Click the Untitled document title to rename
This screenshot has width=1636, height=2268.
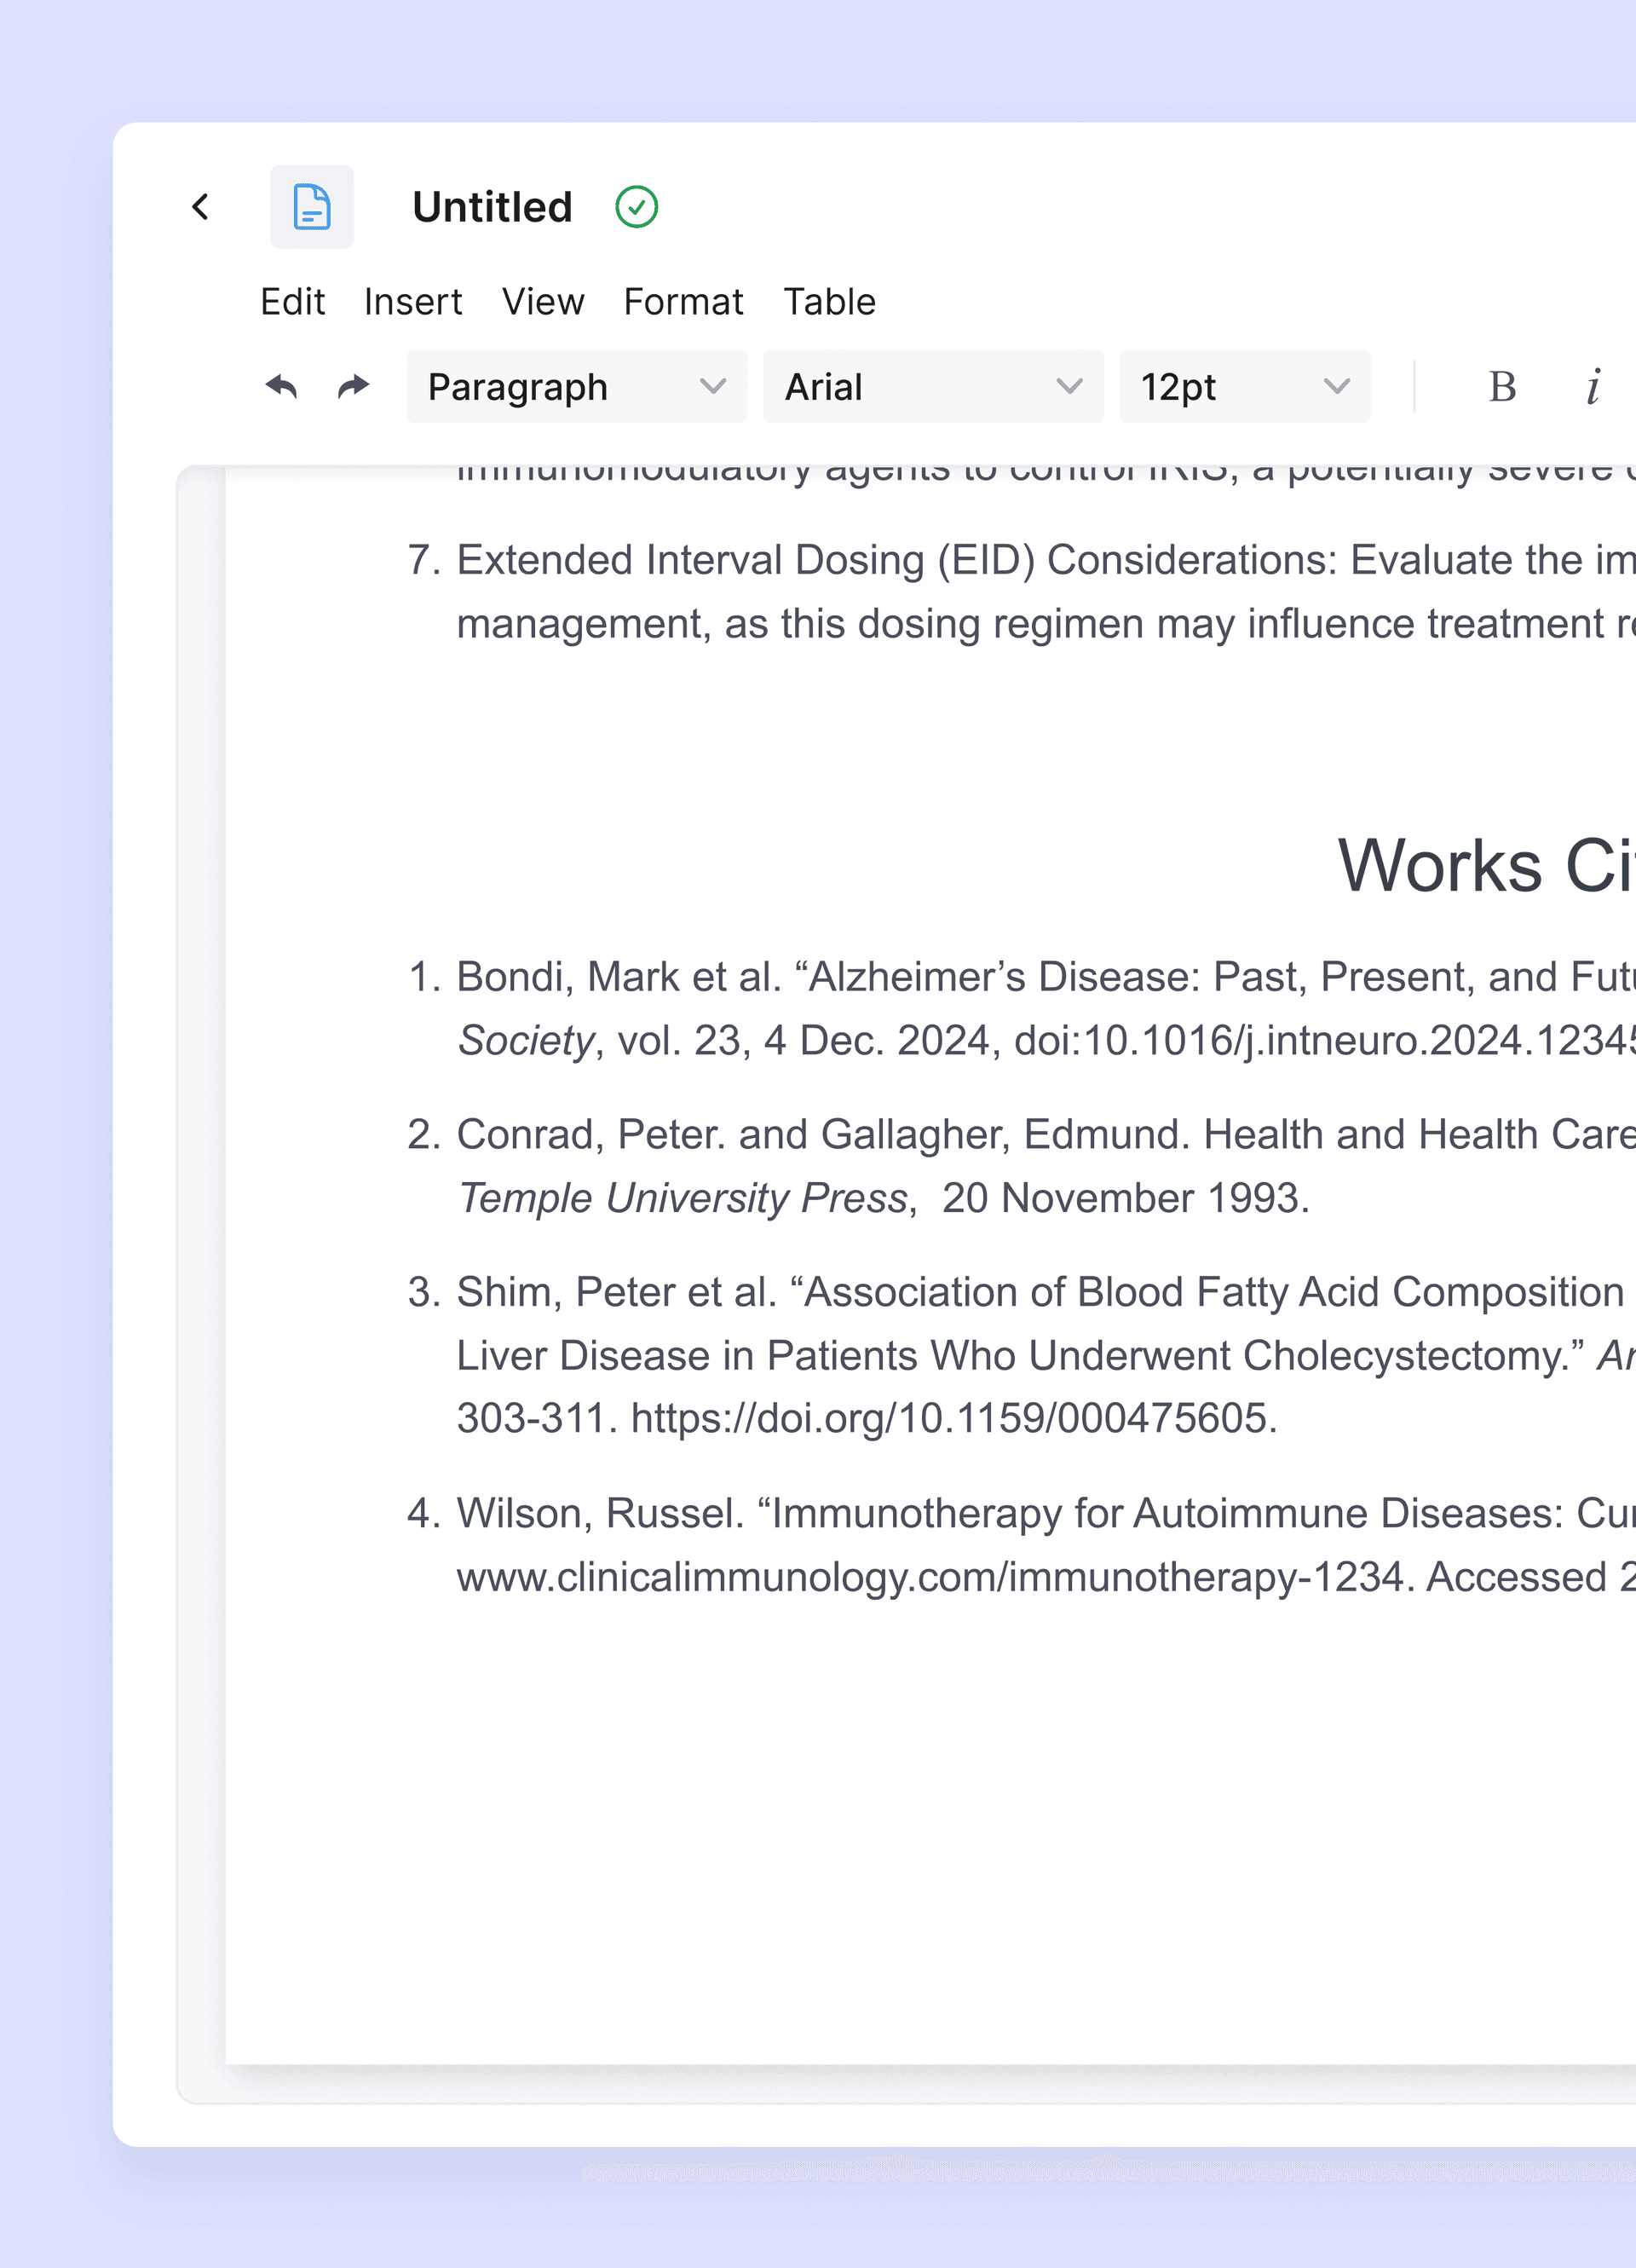click(492, 207)
